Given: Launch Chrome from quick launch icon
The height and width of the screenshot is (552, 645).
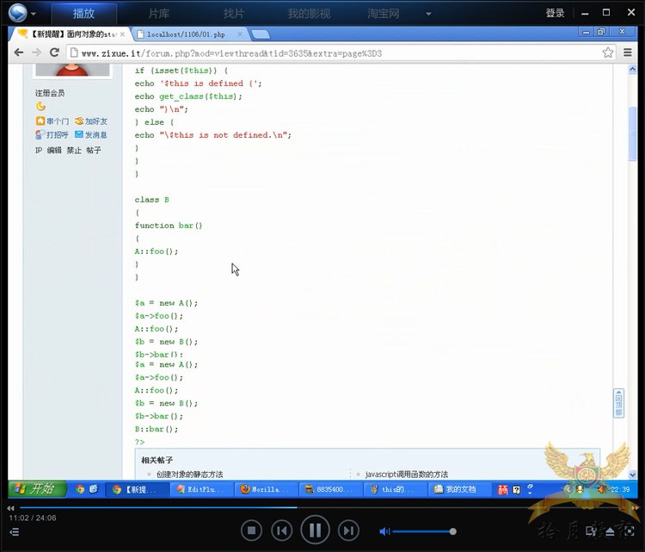Looking at the screenshot, I should pos(80,489).
